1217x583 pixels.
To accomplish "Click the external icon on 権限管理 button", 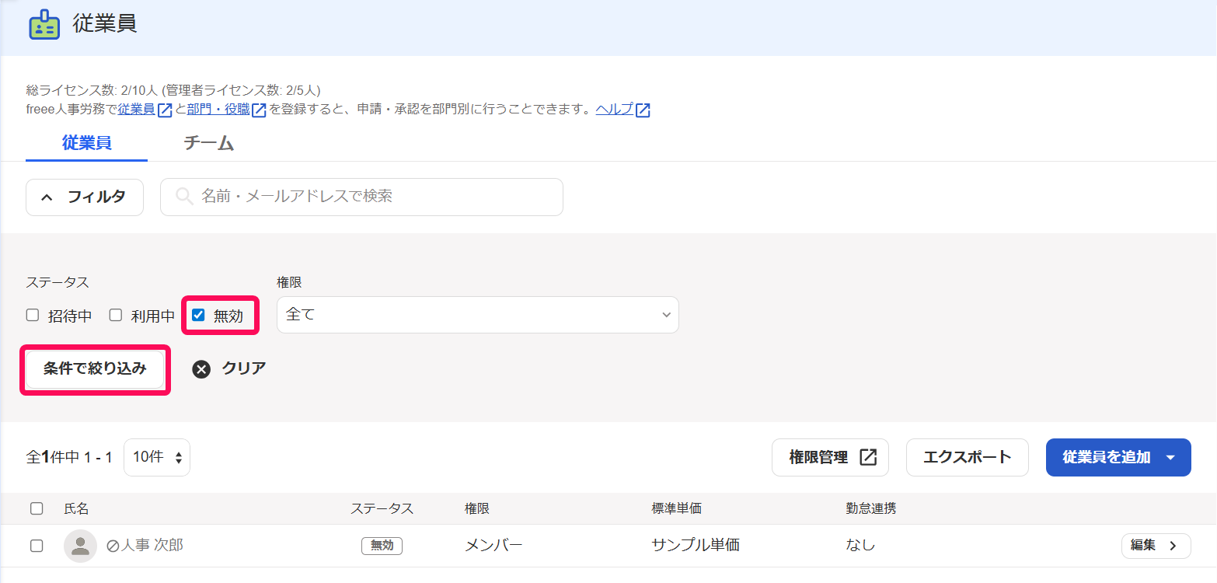I will [x=868, y=457].
